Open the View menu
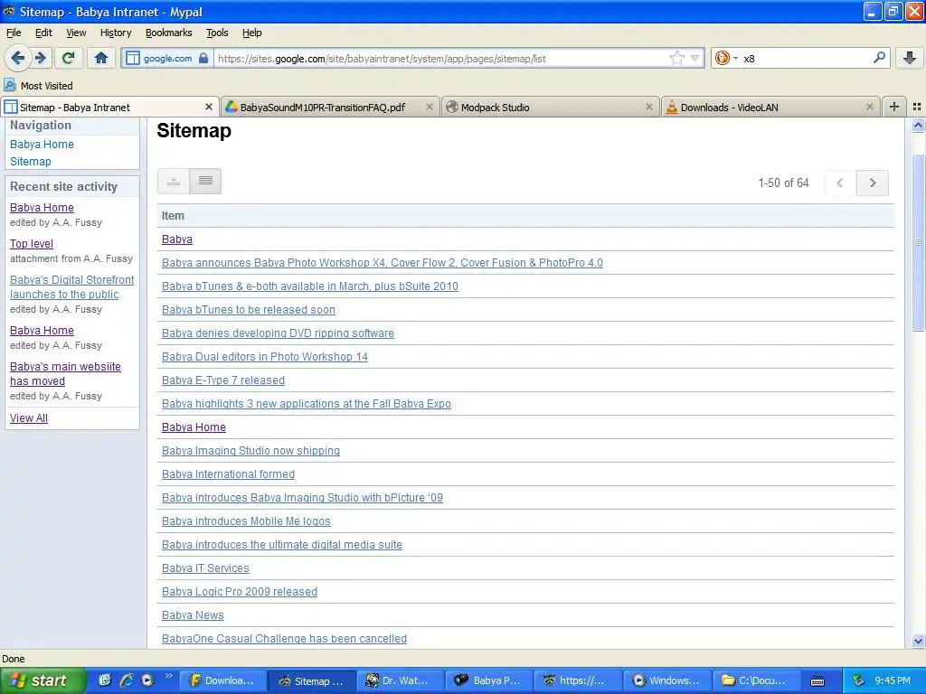 76,33
